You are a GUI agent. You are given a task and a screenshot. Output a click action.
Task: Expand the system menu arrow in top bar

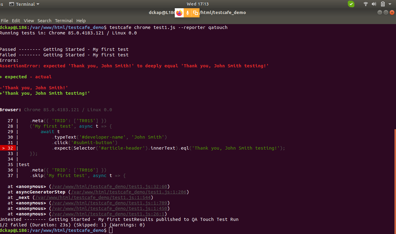click(x=390, y=4)
